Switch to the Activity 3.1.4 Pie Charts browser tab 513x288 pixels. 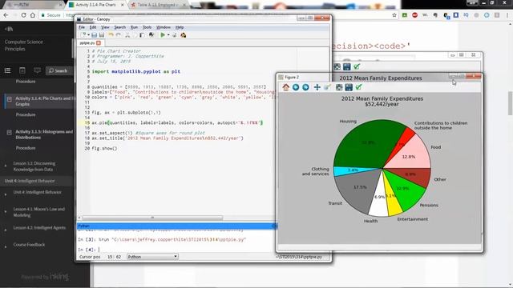click(95, 5)
